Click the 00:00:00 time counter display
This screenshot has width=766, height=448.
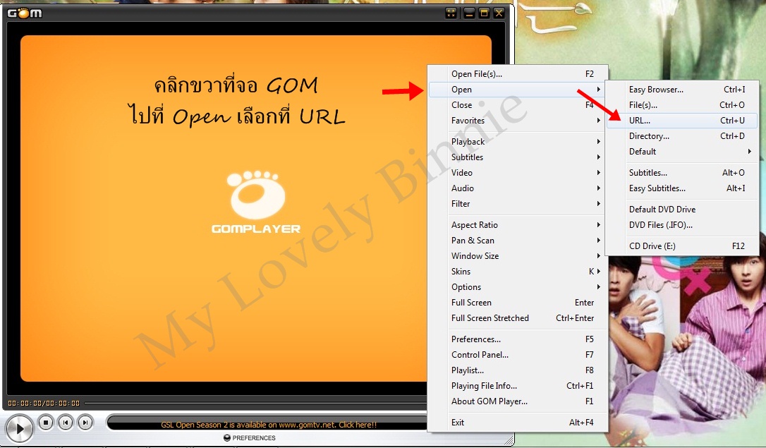[44, 403]
